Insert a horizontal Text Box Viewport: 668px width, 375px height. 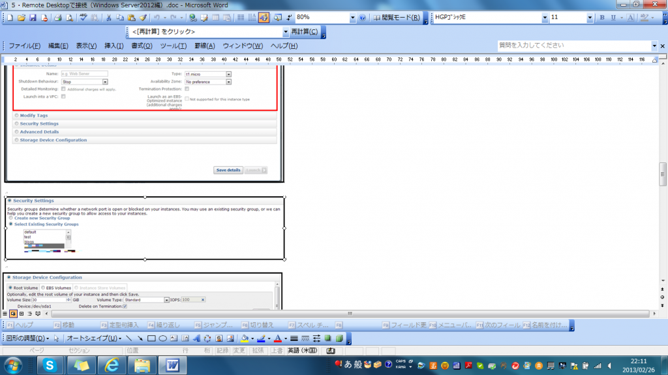click(x=174, y=338)
